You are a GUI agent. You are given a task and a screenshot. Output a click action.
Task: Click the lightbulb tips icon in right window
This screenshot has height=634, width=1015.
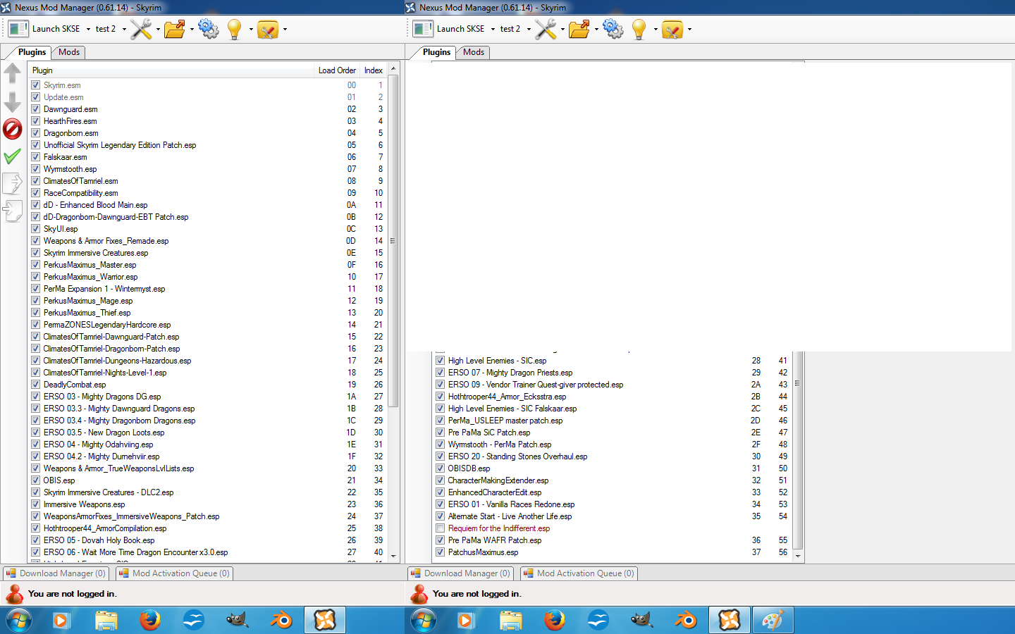(x=639, y=29)
